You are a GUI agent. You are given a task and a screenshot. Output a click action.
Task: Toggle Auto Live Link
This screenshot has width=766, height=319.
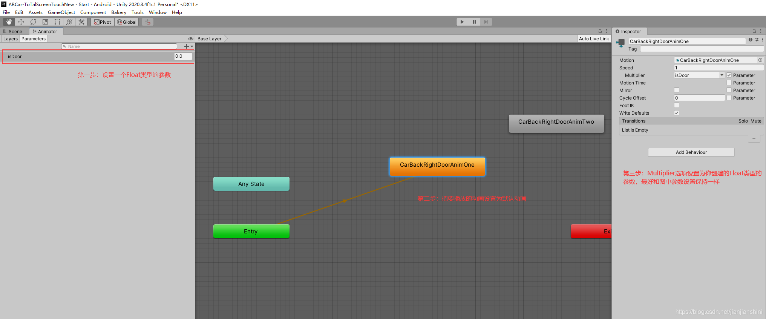(x=594, y=39)
